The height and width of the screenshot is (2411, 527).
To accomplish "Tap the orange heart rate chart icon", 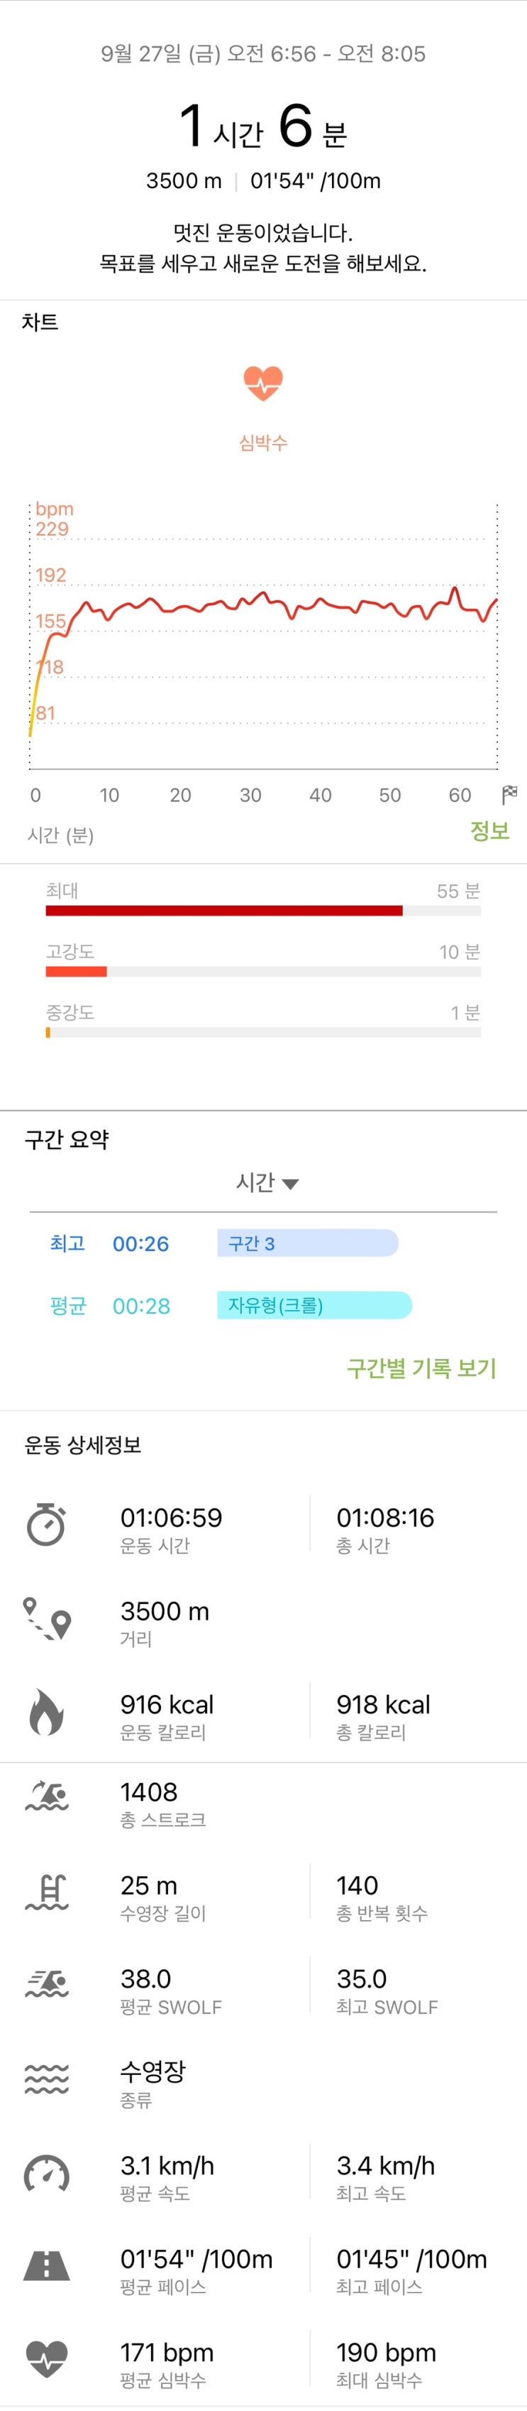I will click(262, 383).
